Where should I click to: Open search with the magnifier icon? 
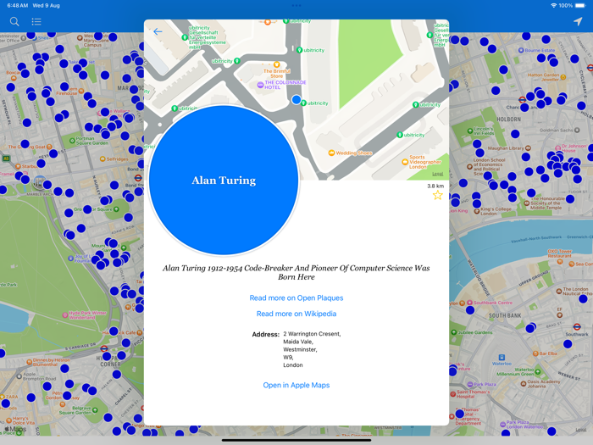(14, 21)
